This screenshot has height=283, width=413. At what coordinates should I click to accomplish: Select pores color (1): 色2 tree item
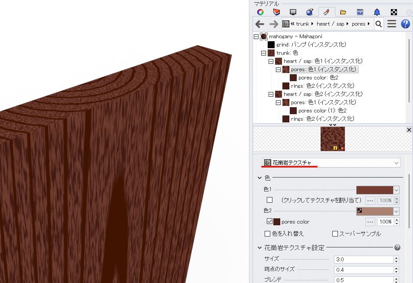pos(322,111)
